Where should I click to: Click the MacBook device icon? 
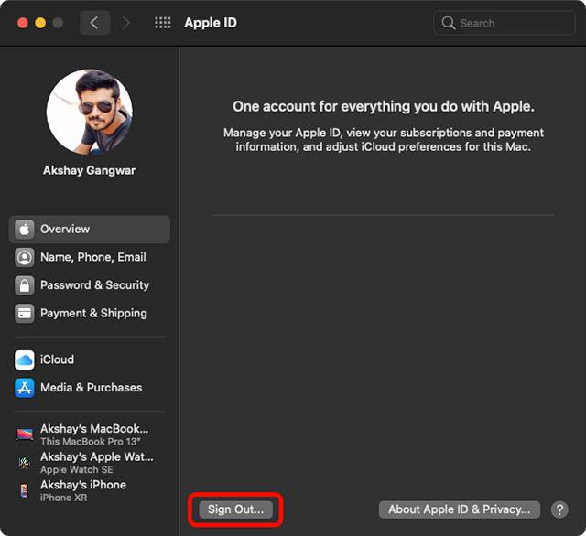(x=25, y=434)
